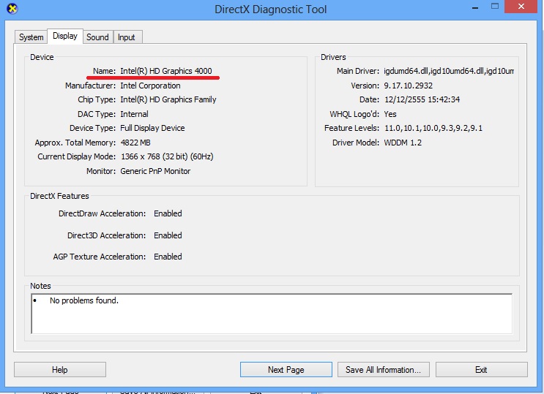544x394 pixels.
Task: Click display mode '1366 x 768 (32 bit) (60Hz)'
Action: (x=167, y=156)
